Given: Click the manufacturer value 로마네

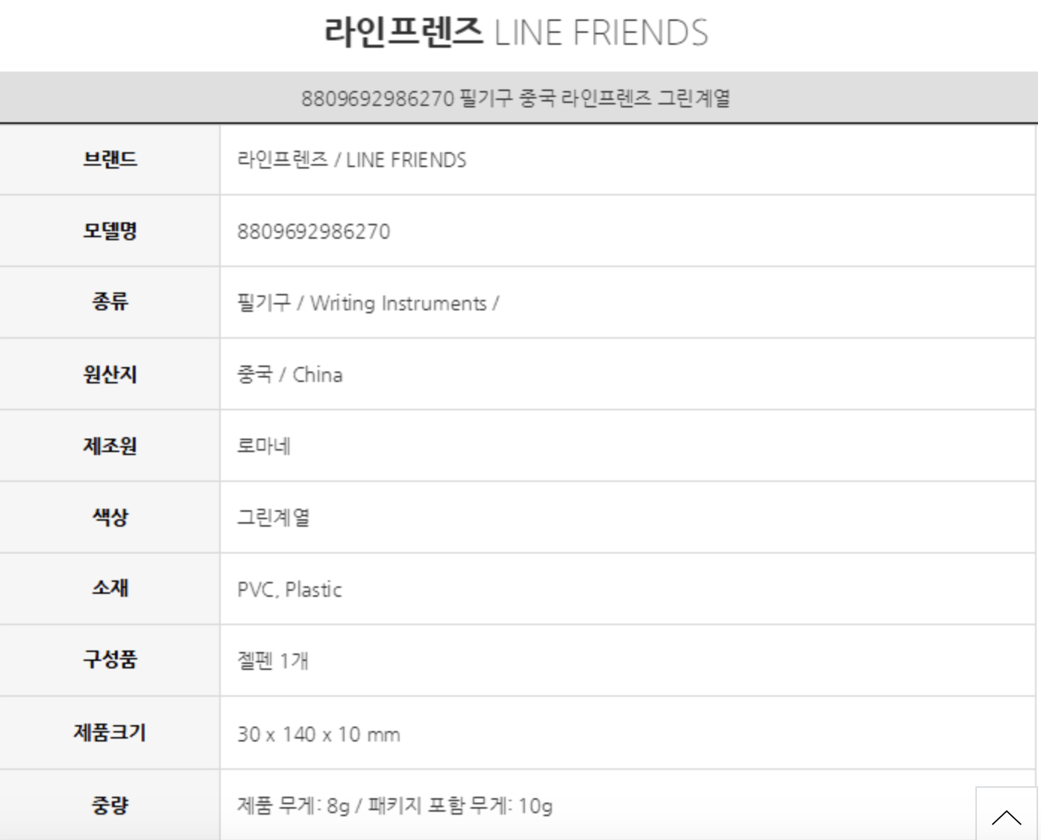Looking at the screenshot, I should click(x=264, y=446).
